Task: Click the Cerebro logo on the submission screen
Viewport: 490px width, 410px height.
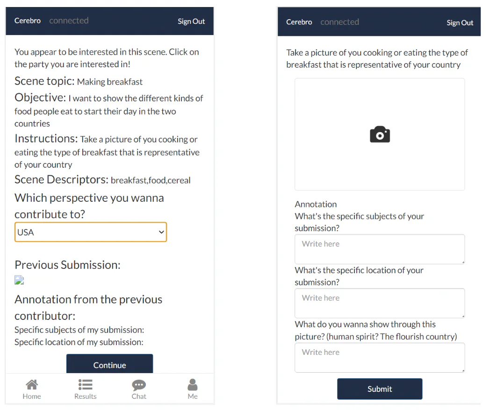Action: 299,22
